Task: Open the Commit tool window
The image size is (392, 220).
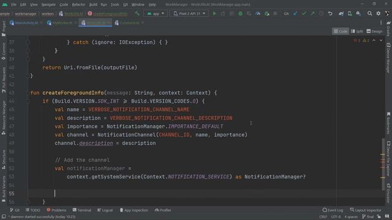Action: coord(4,51)
